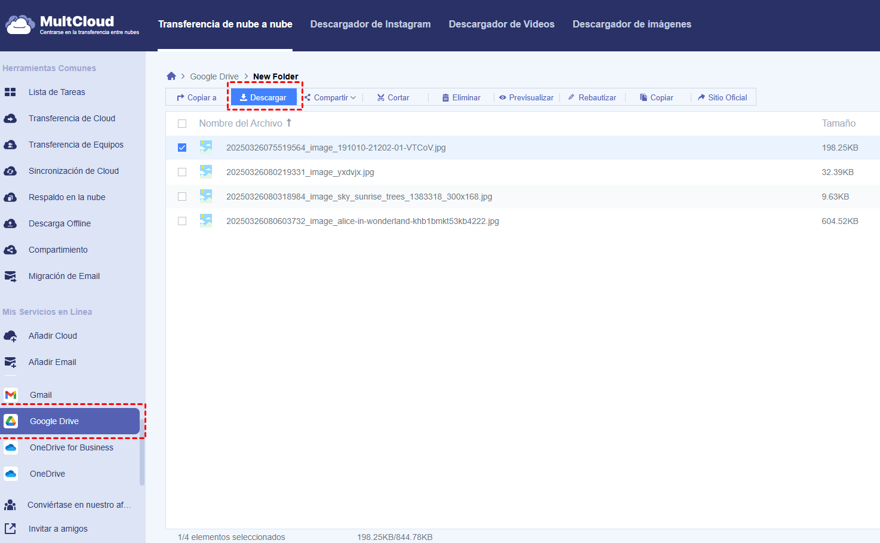The image size is (880, 543).
Task: Open OneDrive for Business service
Action: pos(71,447)
